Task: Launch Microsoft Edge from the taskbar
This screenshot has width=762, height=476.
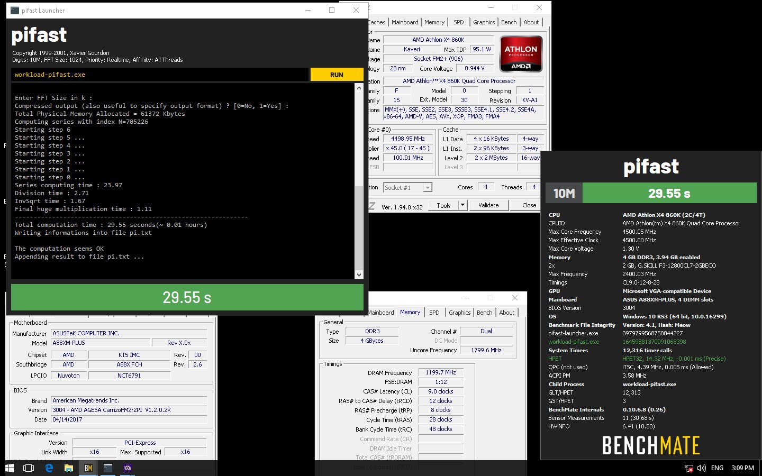Action: [49, 468]
